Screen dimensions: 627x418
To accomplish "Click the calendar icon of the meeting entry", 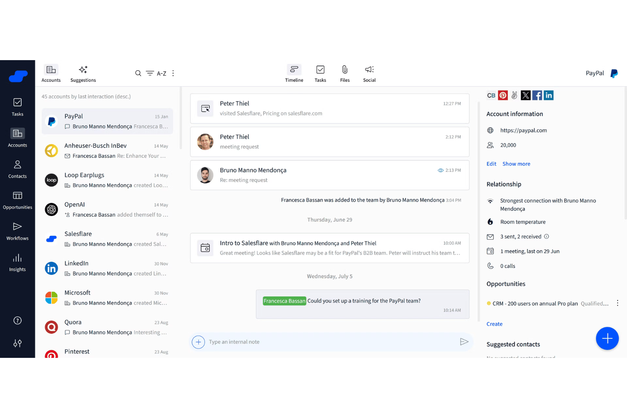I will click(205, 248).
